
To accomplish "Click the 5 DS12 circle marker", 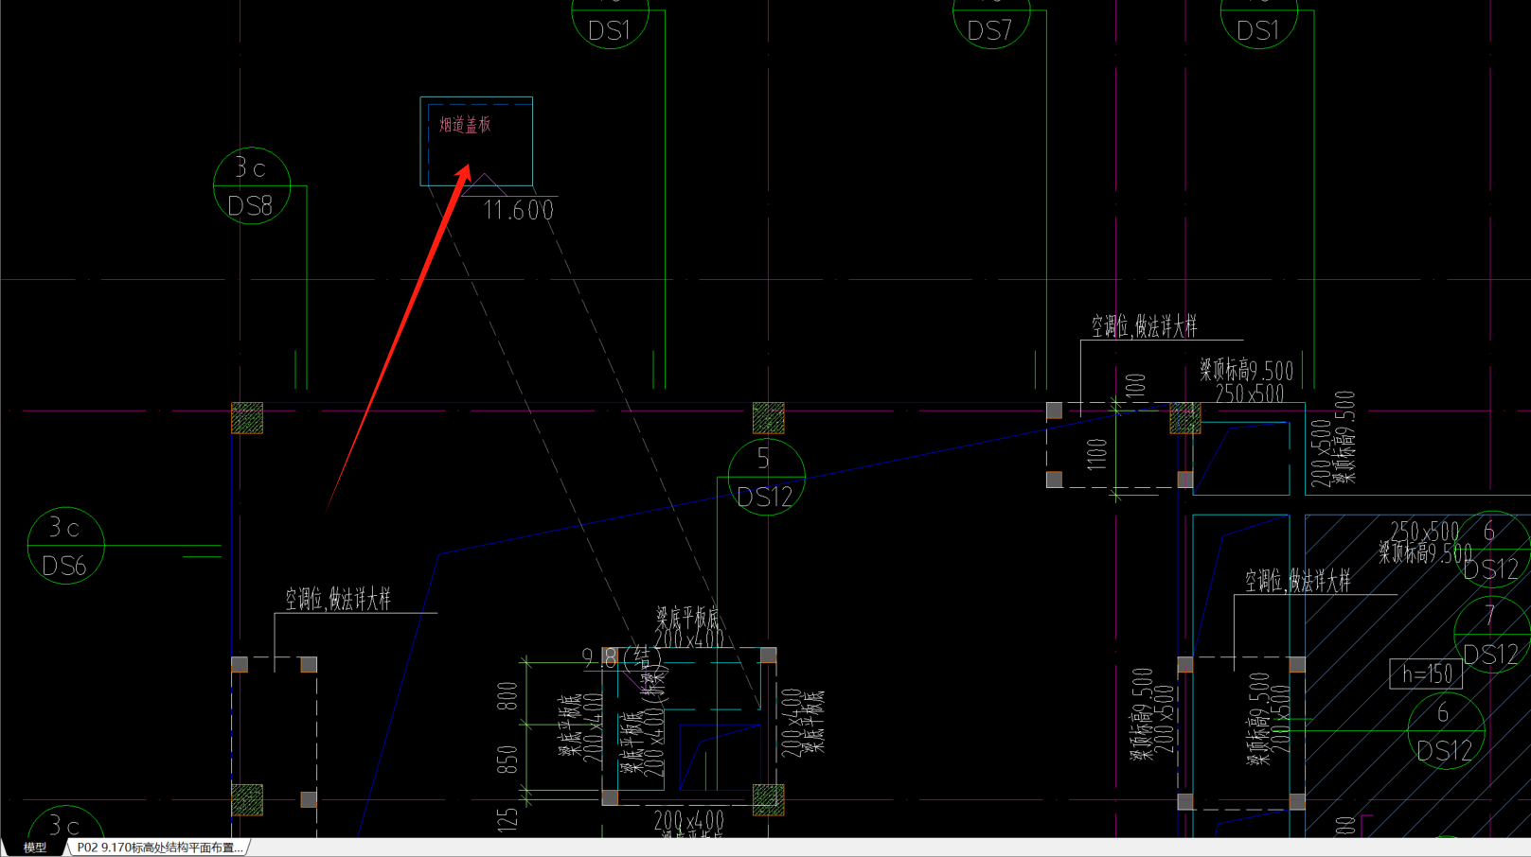I will pyautogui.click(x=766, y=478).
